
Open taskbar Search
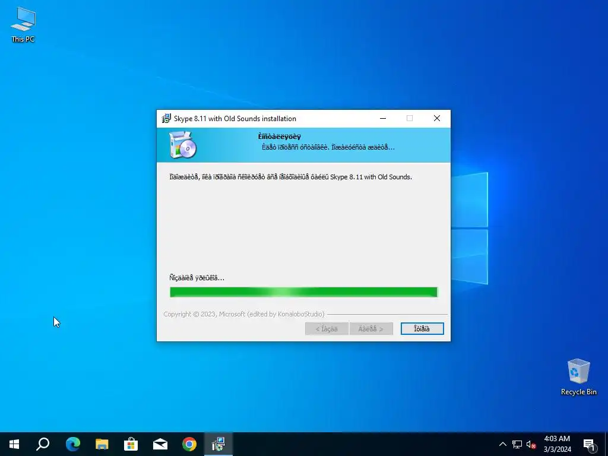[x=43, y=444]
